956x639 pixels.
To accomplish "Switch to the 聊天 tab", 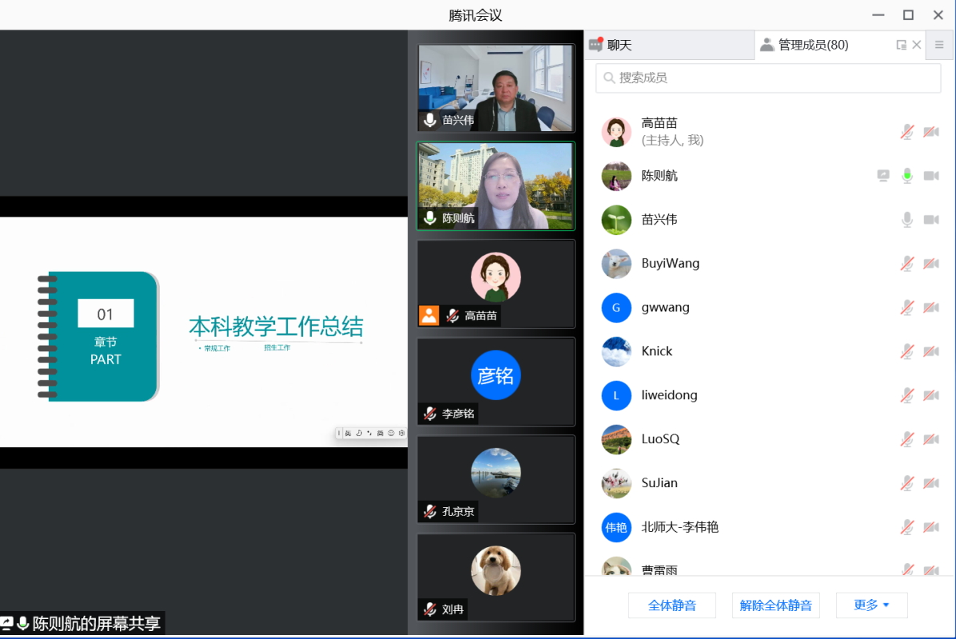I will point(668,45).
